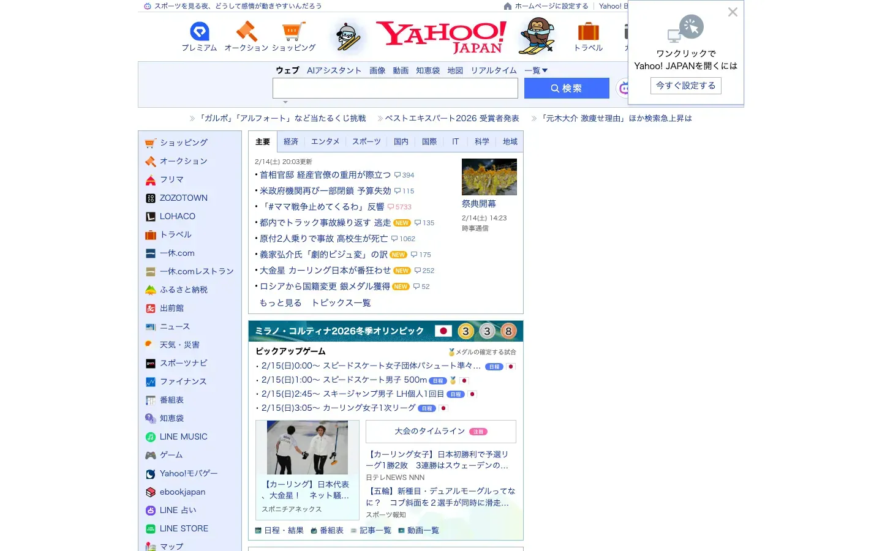This screenshot has height=551, width=882.
Task: Open ふるさと納税 from the sidebar
Action: 183,290
